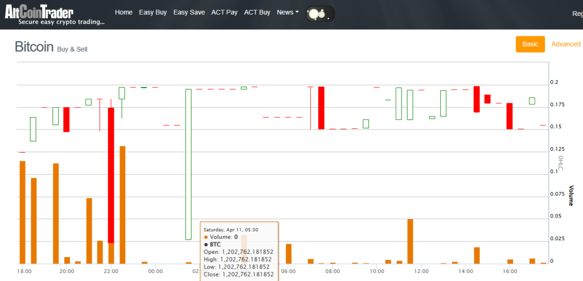Click the orange volume bar at 18:00
This screenshot has width=583, height=281.
coord(22,212)
